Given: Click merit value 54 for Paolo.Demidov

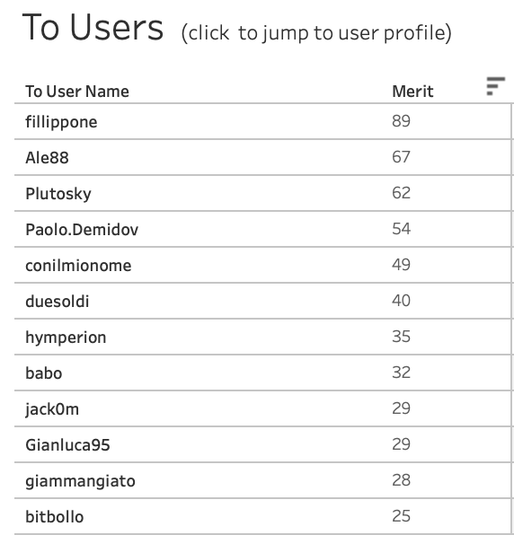Looking at the screenshot, I should pos(401,229).
